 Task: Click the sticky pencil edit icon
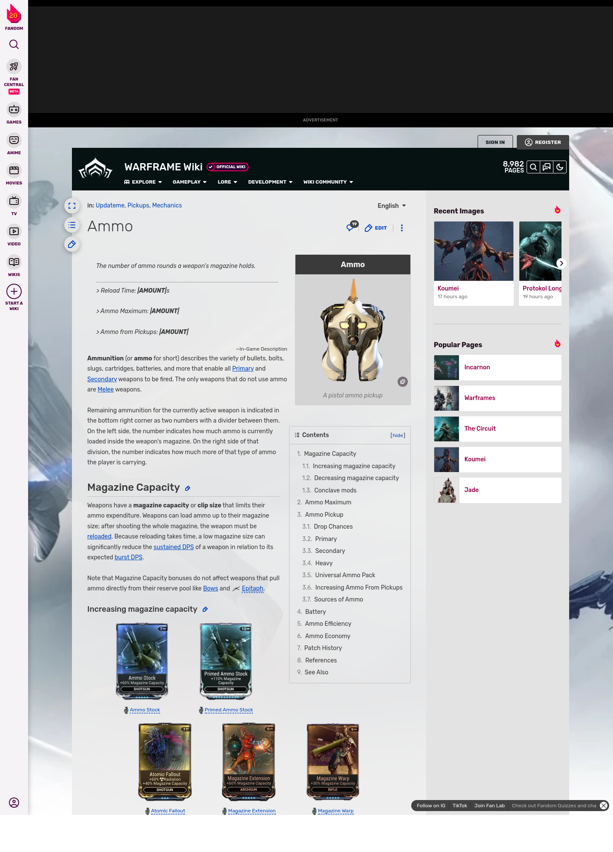[x=72, y=244]
